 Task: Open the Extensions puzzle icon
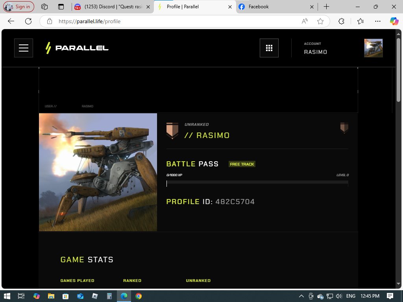point(341,21)
